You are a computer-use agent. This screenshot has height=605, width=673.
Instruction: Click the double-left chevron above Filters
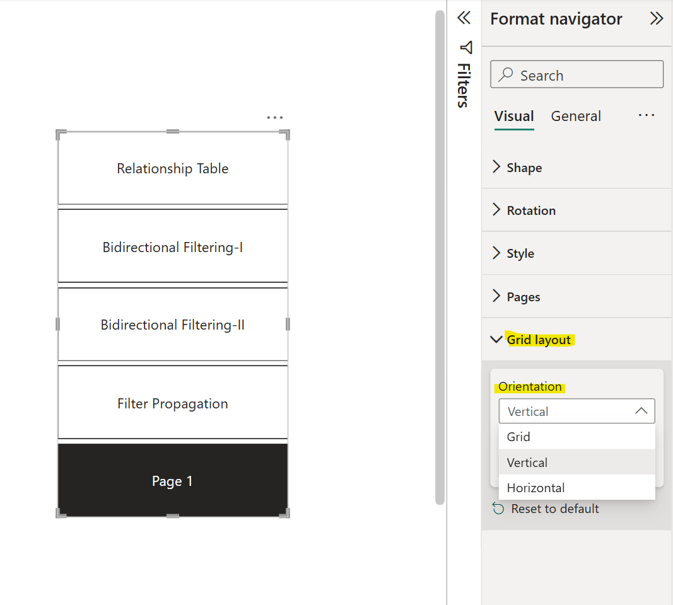click(464, 18)
